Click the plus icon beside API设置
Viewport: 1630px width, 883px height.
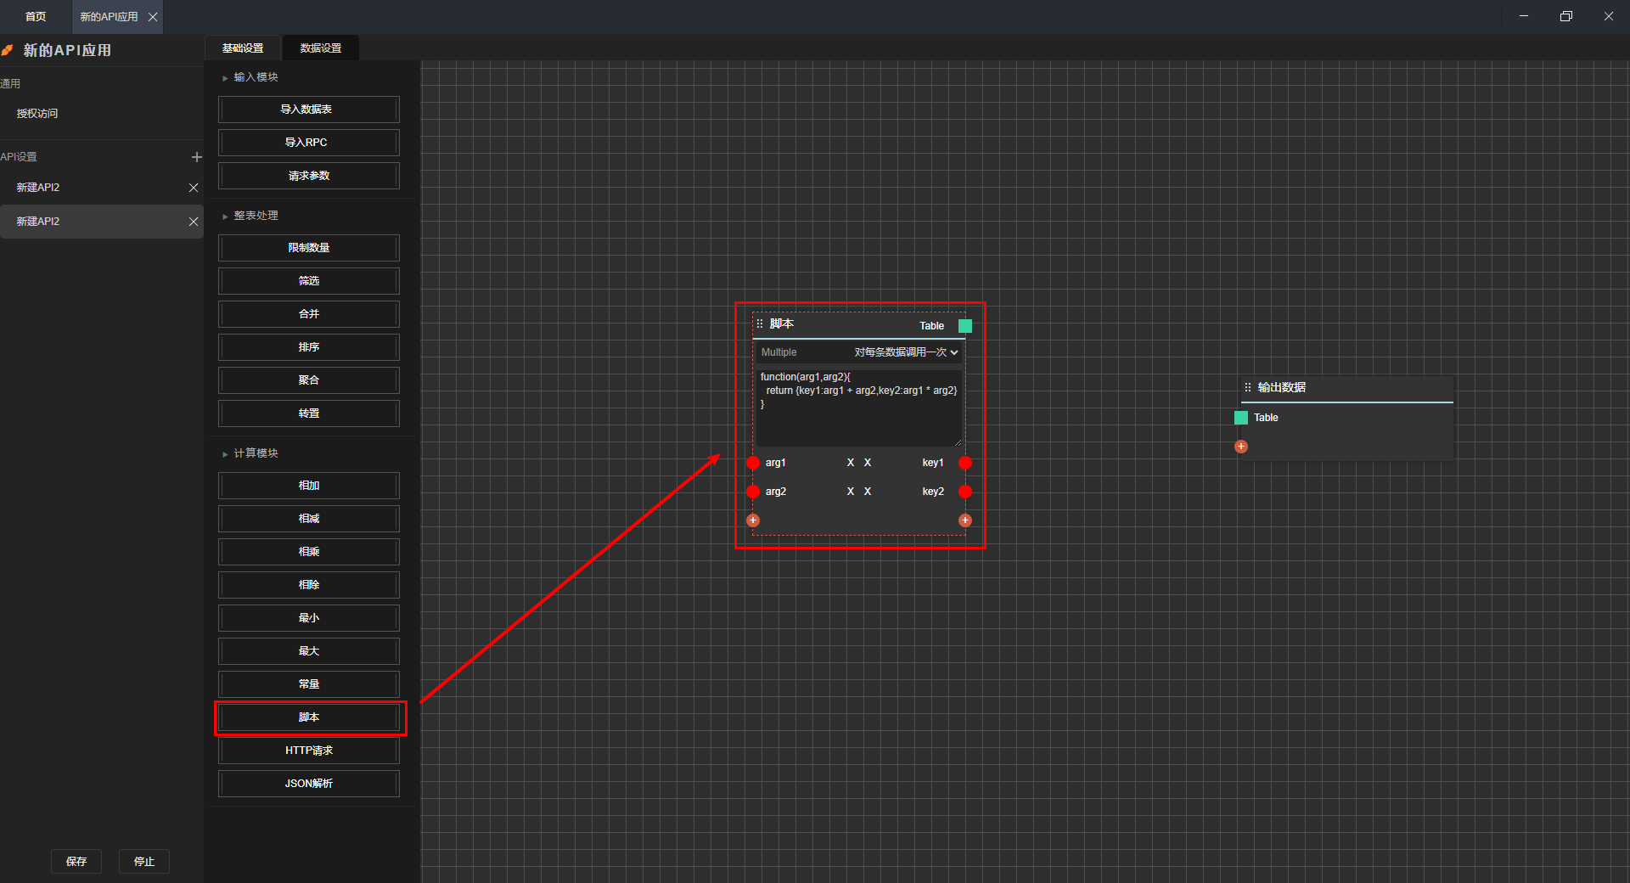196,157
